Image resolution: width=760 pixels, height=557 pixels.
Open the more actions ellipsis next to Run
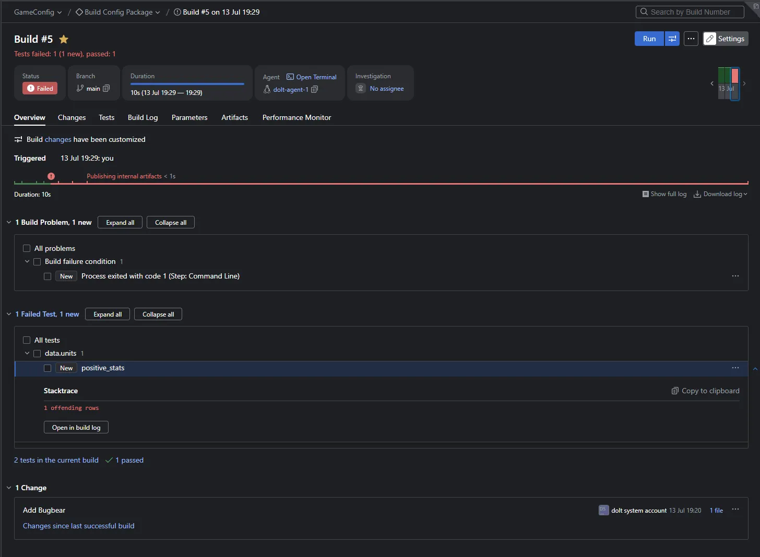(x=691, y=39)
